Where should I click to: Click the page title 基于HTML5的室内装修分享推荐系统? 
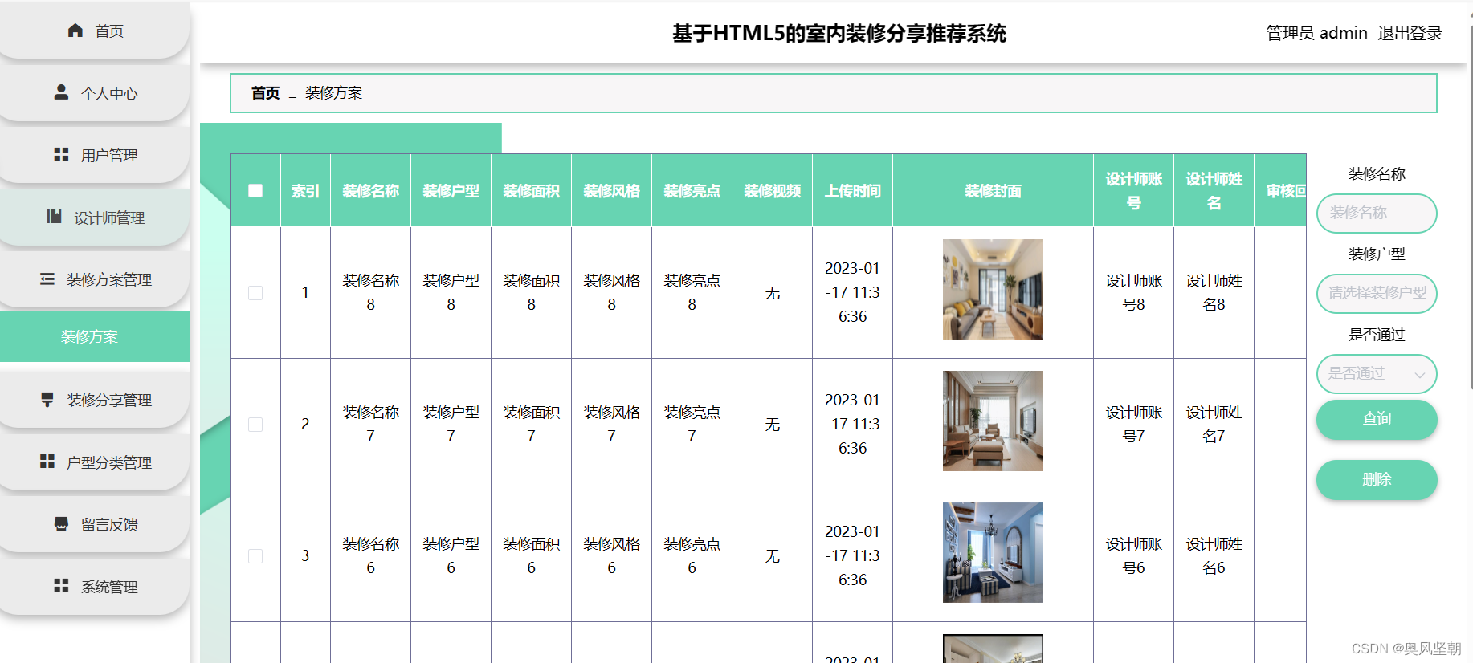839,33
